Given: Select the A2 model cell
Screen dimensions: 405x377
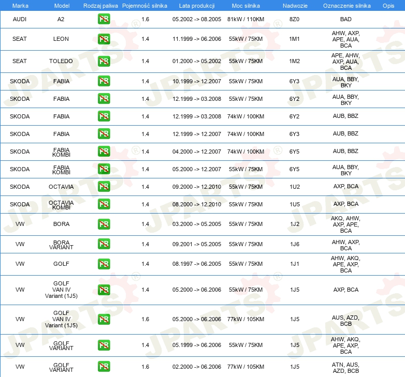Looking at the screenshot, I should [x=61, y=19].
